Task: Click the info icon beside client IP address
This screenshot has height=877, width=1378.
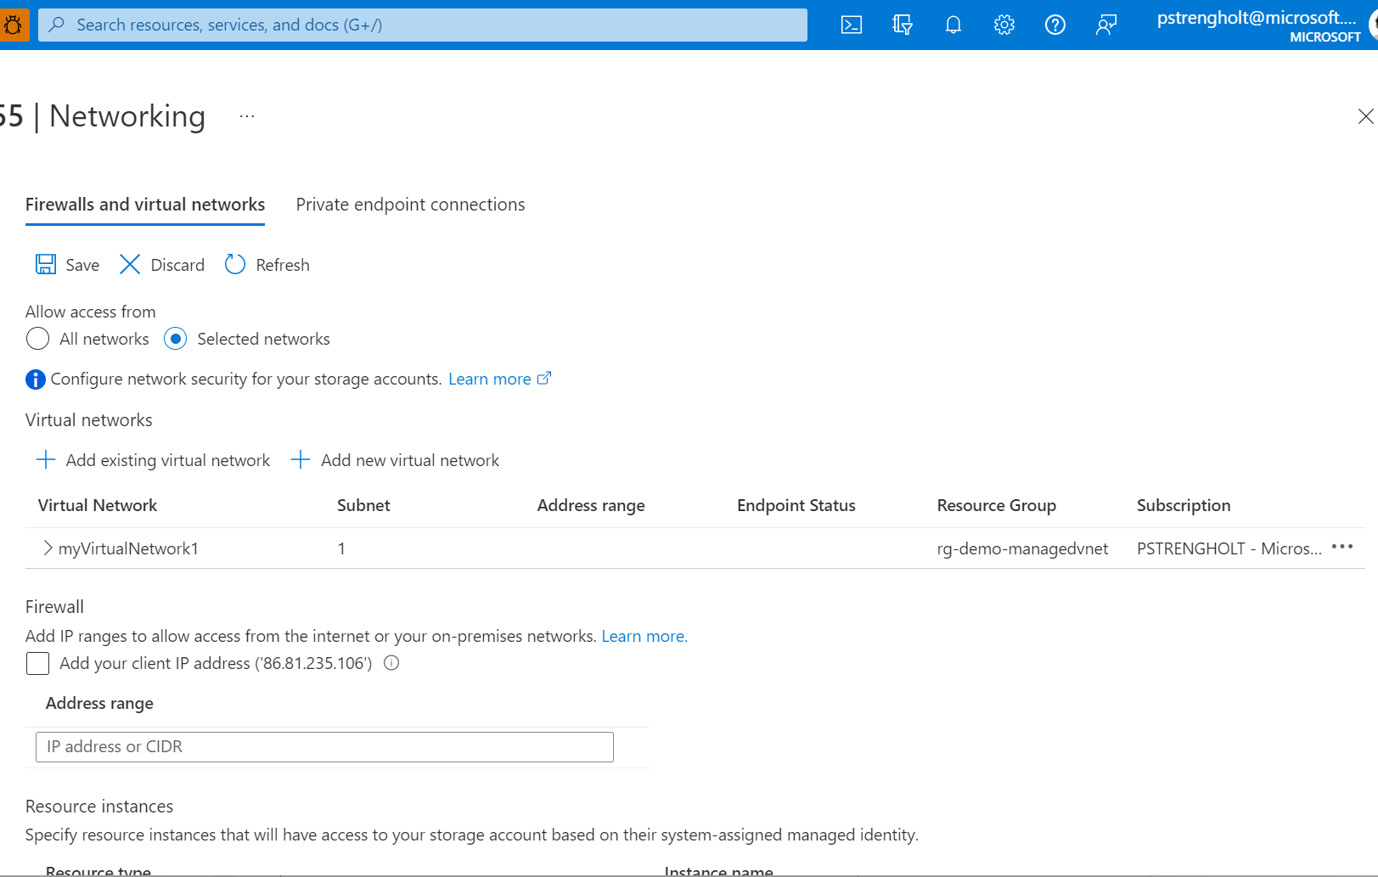Action: 391,663
